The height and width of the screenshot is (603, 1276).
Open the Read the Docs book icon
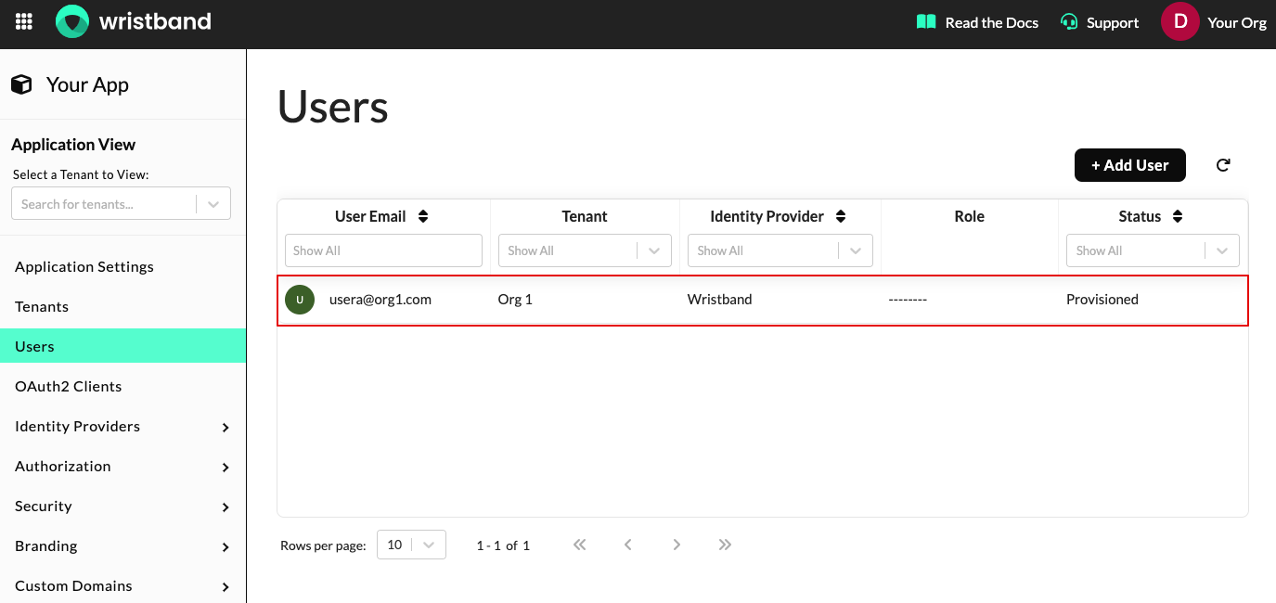click(926, 21)
